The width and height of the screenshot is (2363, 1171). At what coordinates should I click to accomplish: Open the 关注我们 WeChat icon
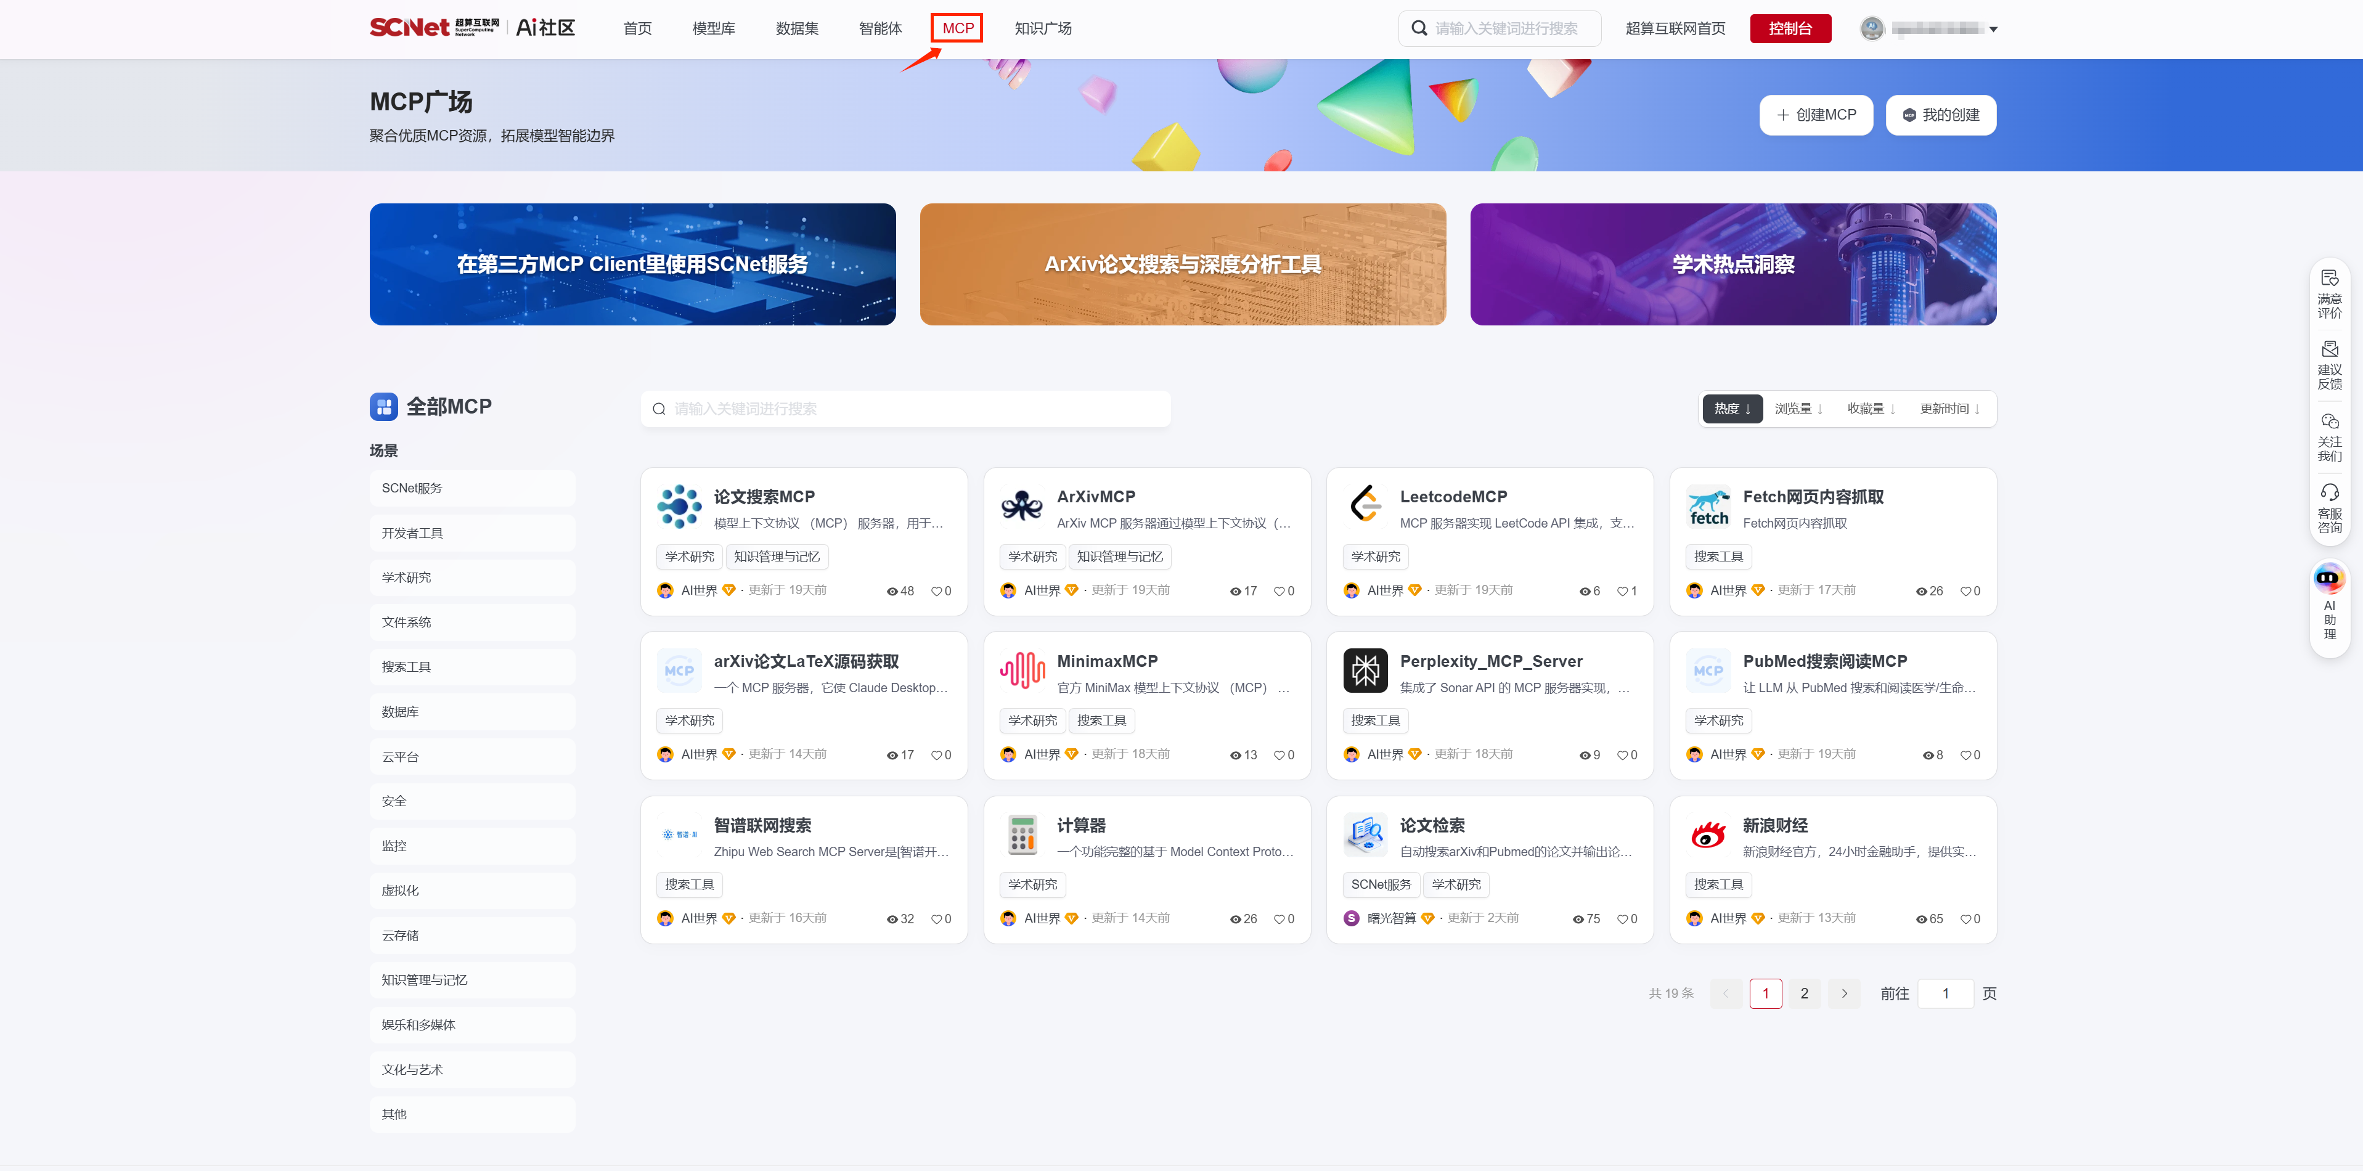pos(2329,421)
